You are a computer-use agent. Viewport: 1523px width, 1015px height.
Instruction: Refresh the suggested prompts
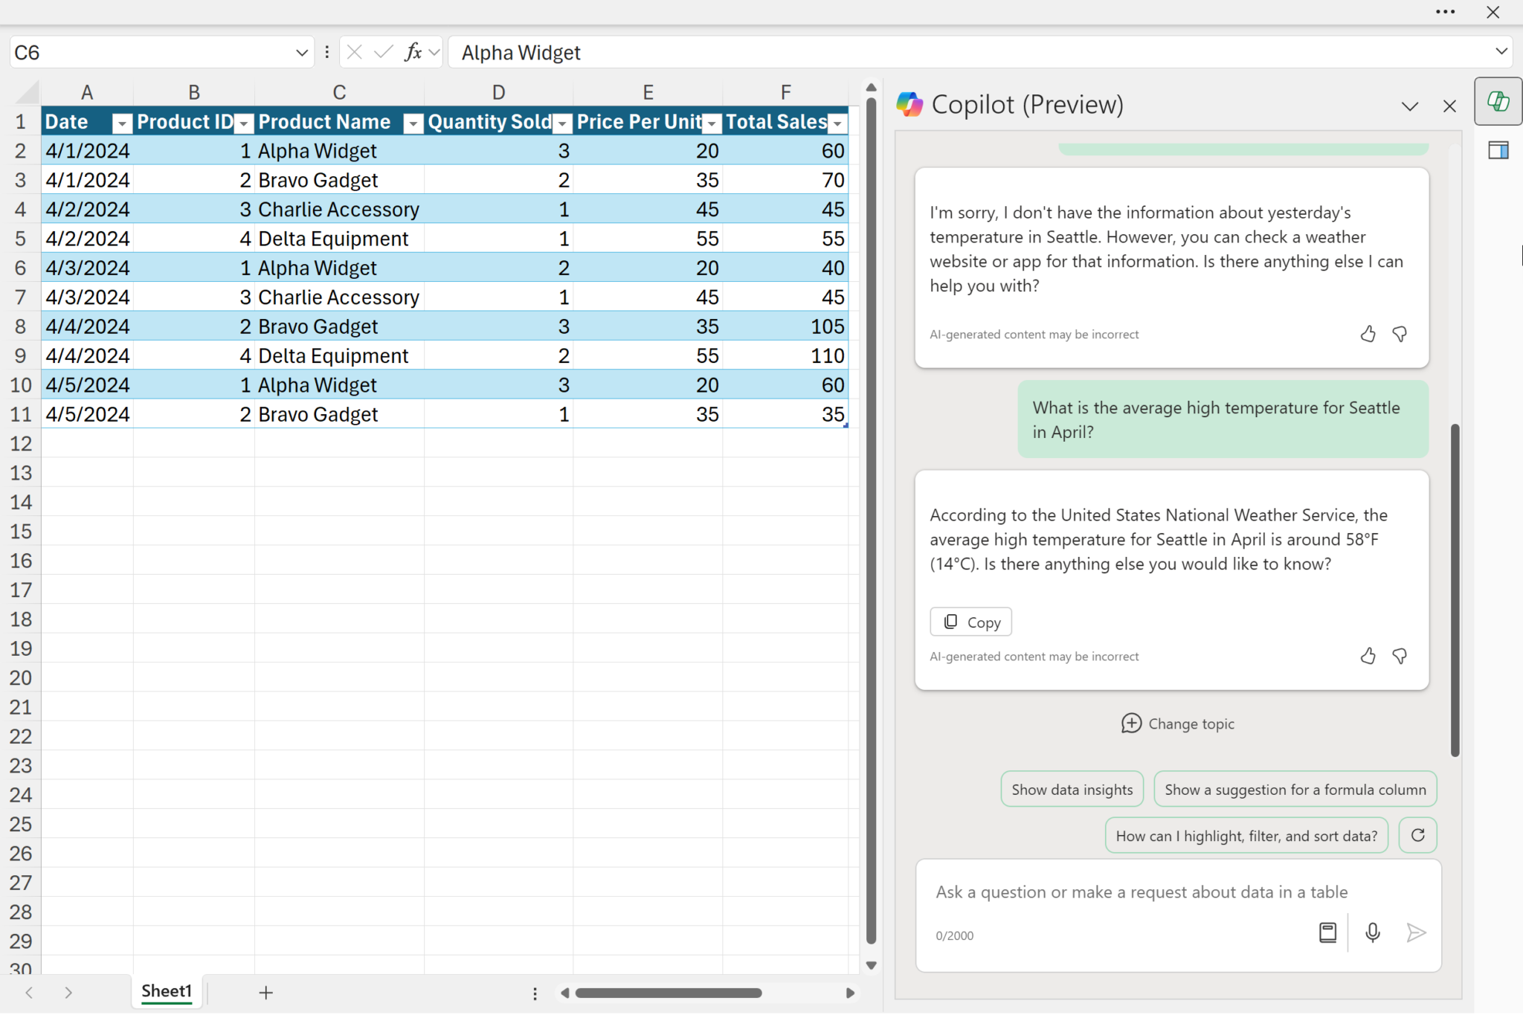tap(1417, 835)
